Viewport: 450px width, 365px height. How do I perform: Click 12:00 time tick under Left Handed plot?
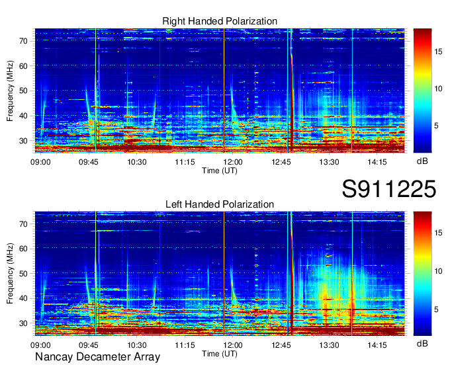click(233, 345)
